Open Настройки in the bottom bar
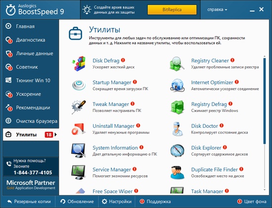 pos(117,202)
